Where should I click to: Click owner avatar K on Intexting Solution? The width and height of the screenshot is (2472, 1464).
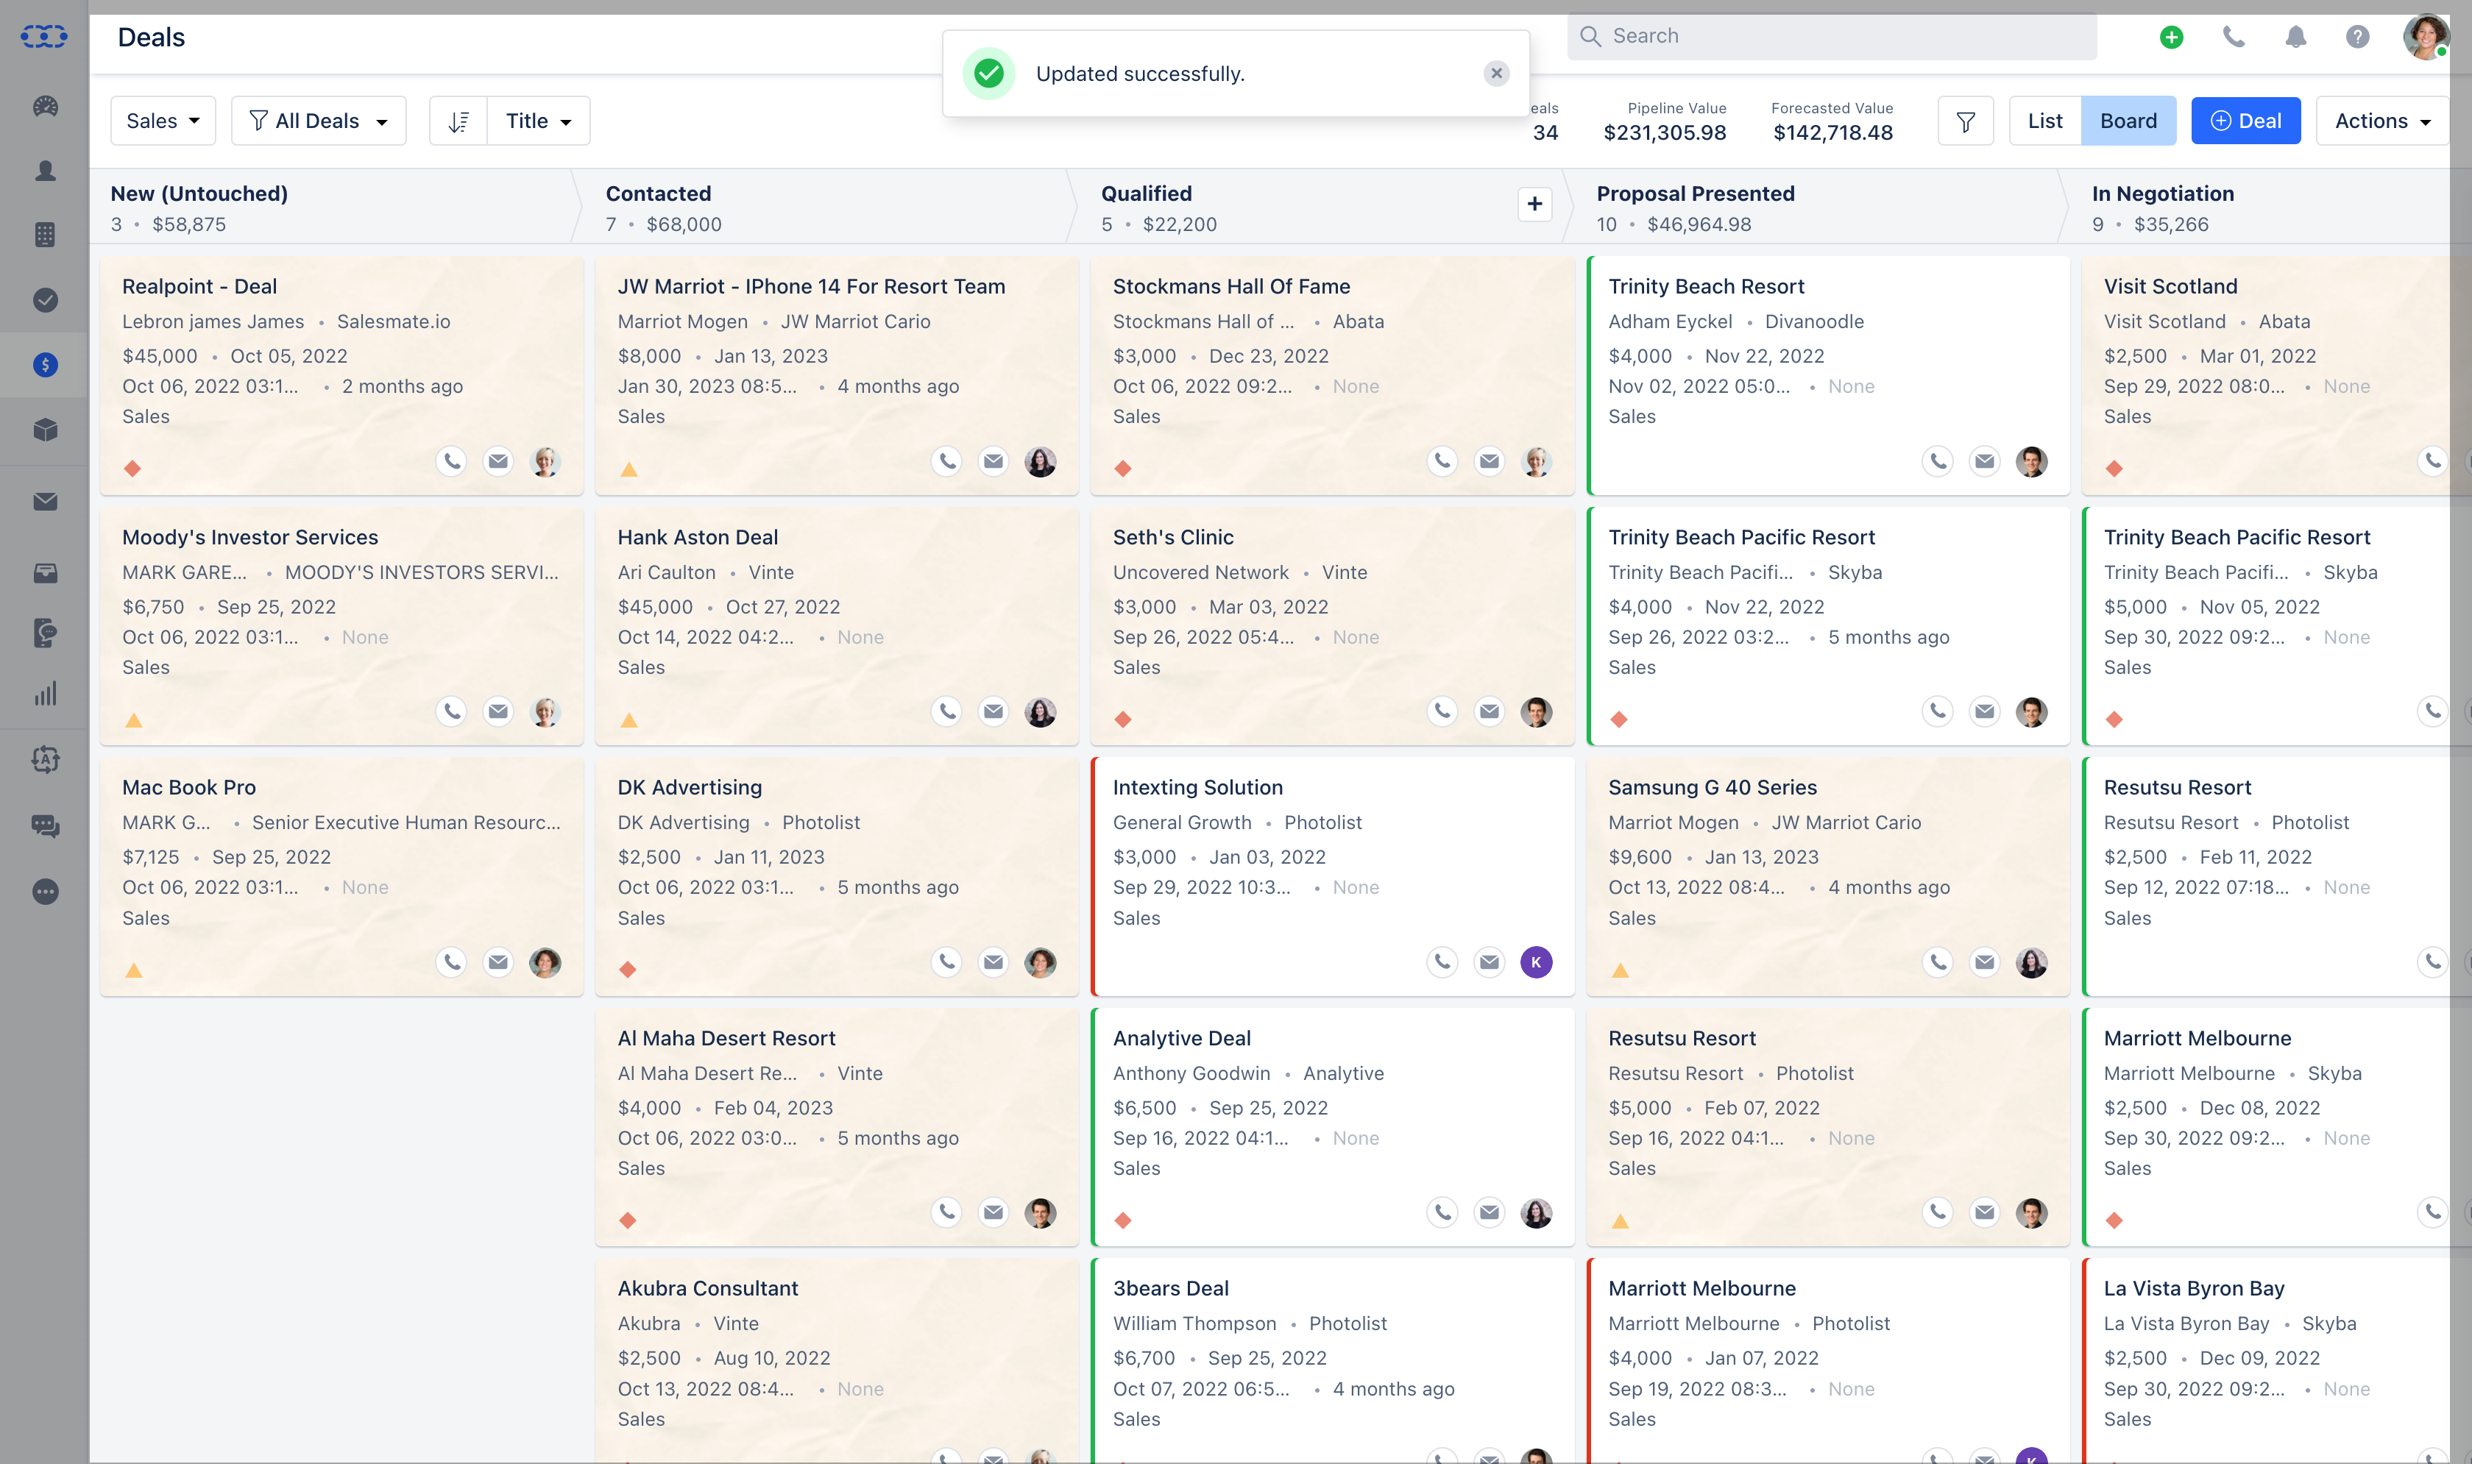pos(1537,962)
